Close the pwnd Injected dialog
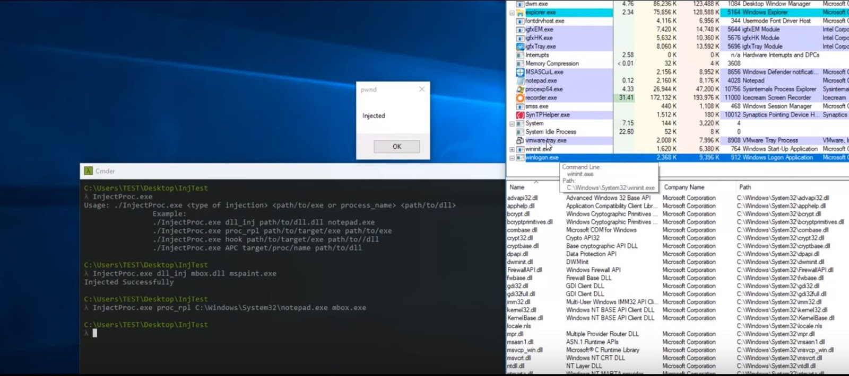This screenshot has height=376, width=849. click(x=422, y=89)
